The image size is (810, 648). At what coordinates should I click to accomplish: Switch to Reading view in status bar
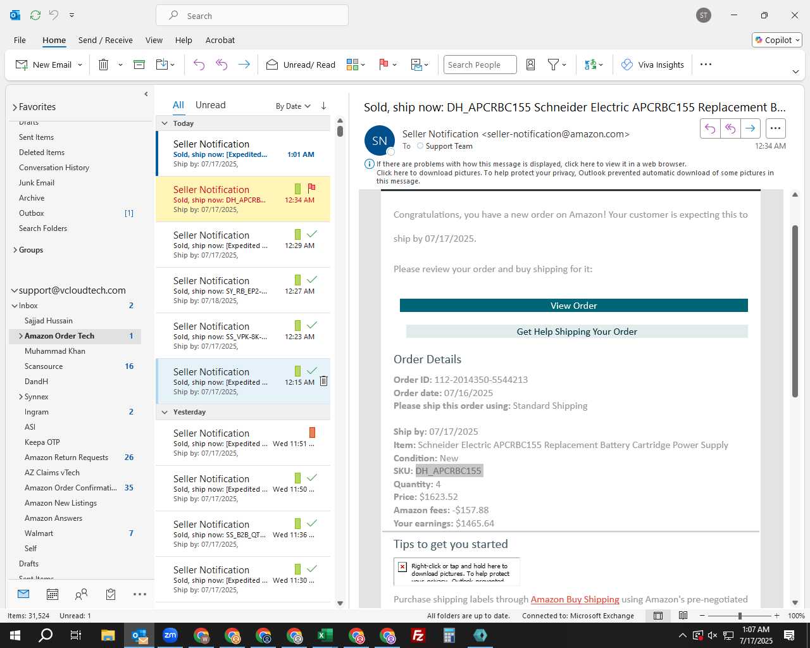pyautogui.click(x=683, y=616)
